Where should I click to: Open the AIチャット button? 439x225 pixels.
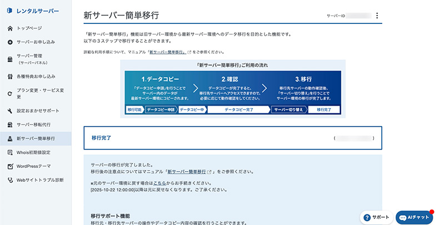414,217
